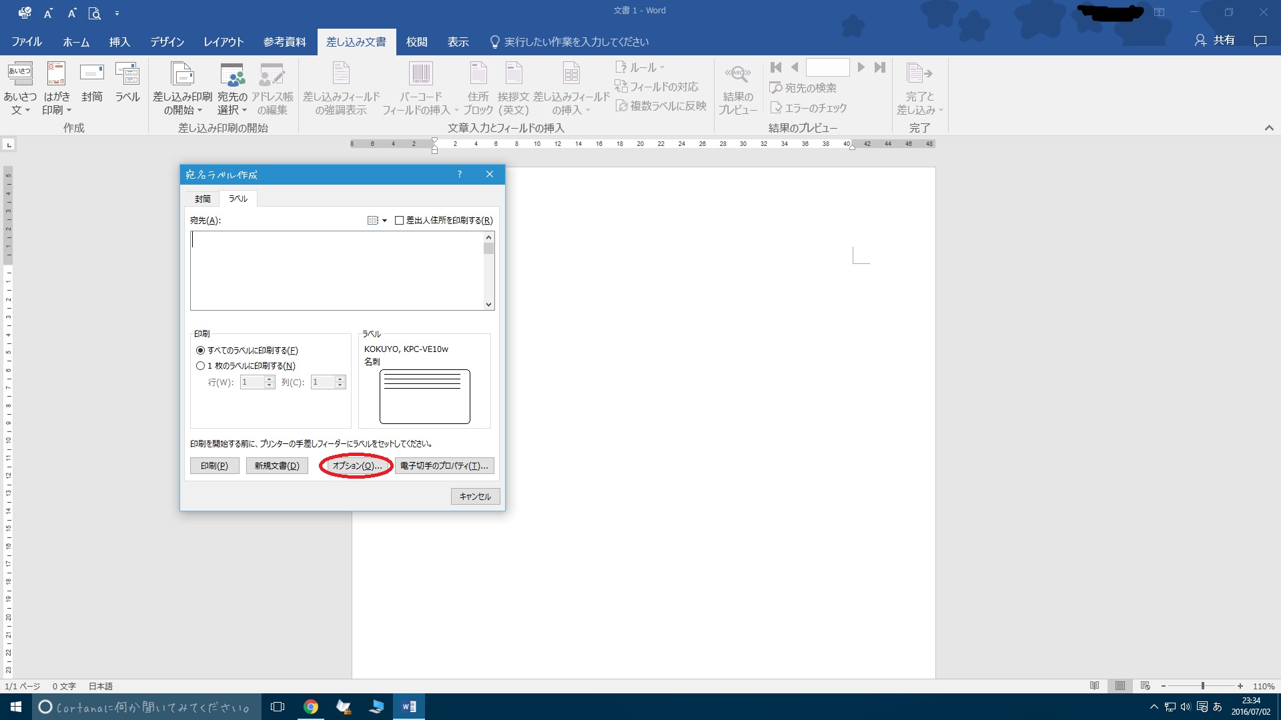Switch to web layout view in status bar
The width and height of the screenshot is (1281, 720).
coord(1146,686)
